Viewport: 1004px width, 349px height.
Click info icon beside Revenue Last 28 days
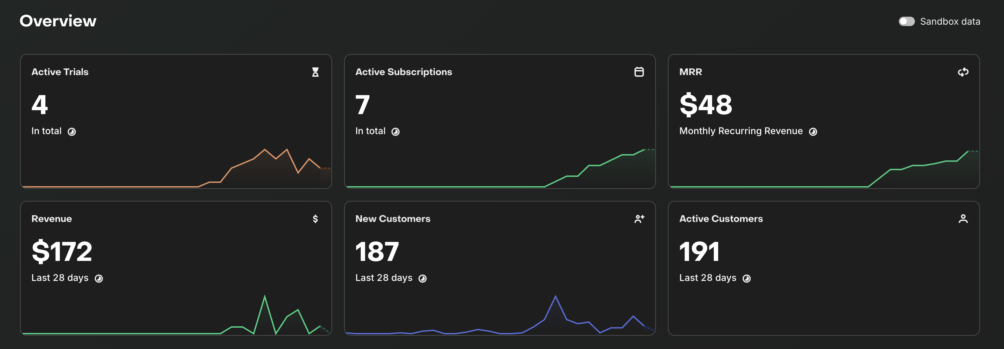point(99,279)
